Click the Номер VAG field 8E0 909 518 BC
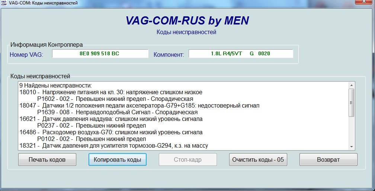Image resolution: width=375 pixels, height=191 pixels. [100, 53]
